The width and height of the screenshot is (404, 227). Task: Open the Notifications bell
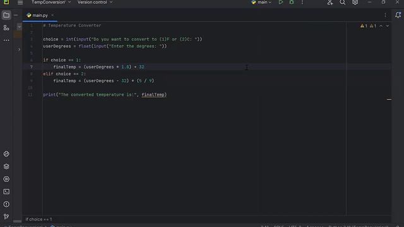[398, 15]
